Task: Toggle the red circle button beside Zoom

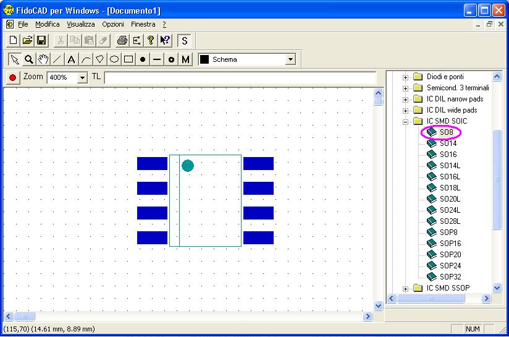Action: (12, 78)
